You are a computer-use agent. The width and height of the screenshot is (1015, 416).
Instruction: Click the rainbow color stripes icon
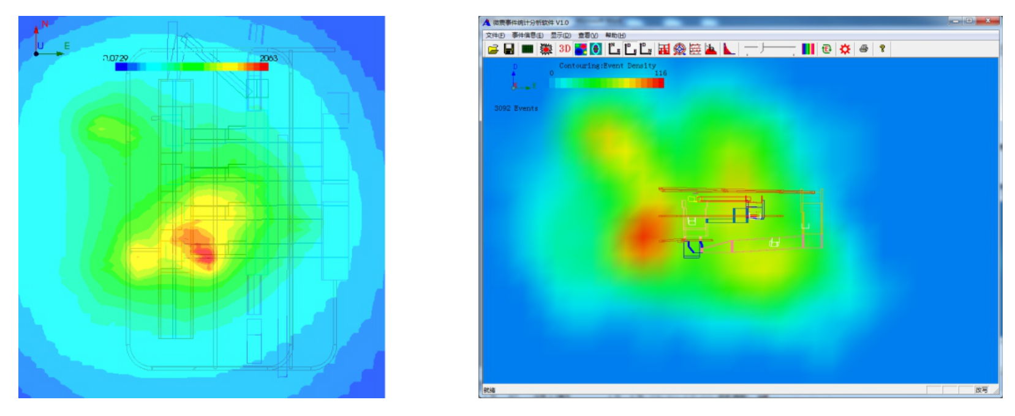808,49
